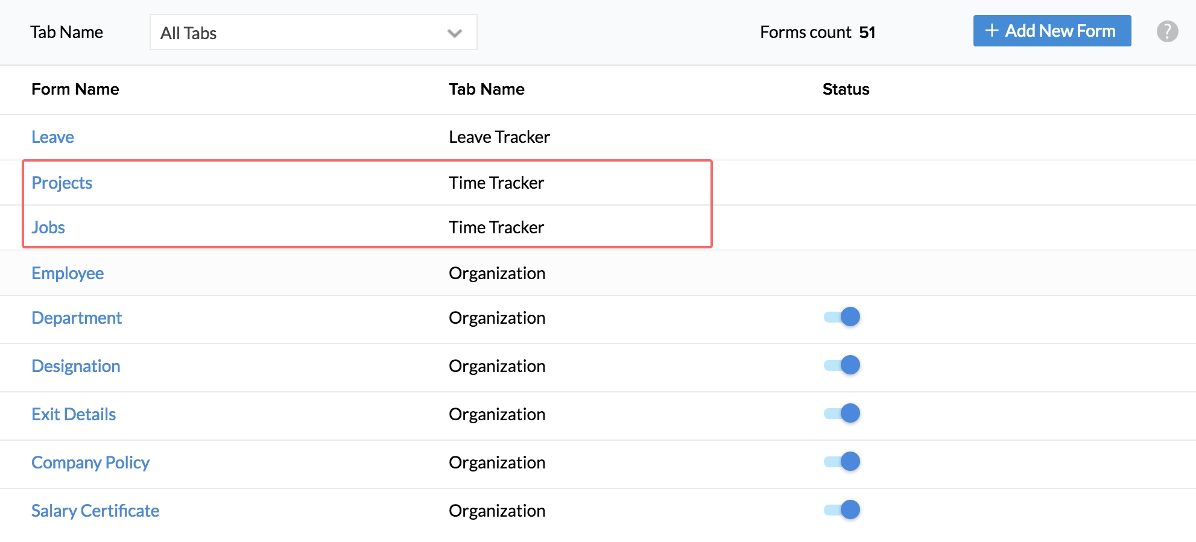Screen dimensions: 1196x542
Task: Click the Form Name column header
Action: [x=75, y=89]
